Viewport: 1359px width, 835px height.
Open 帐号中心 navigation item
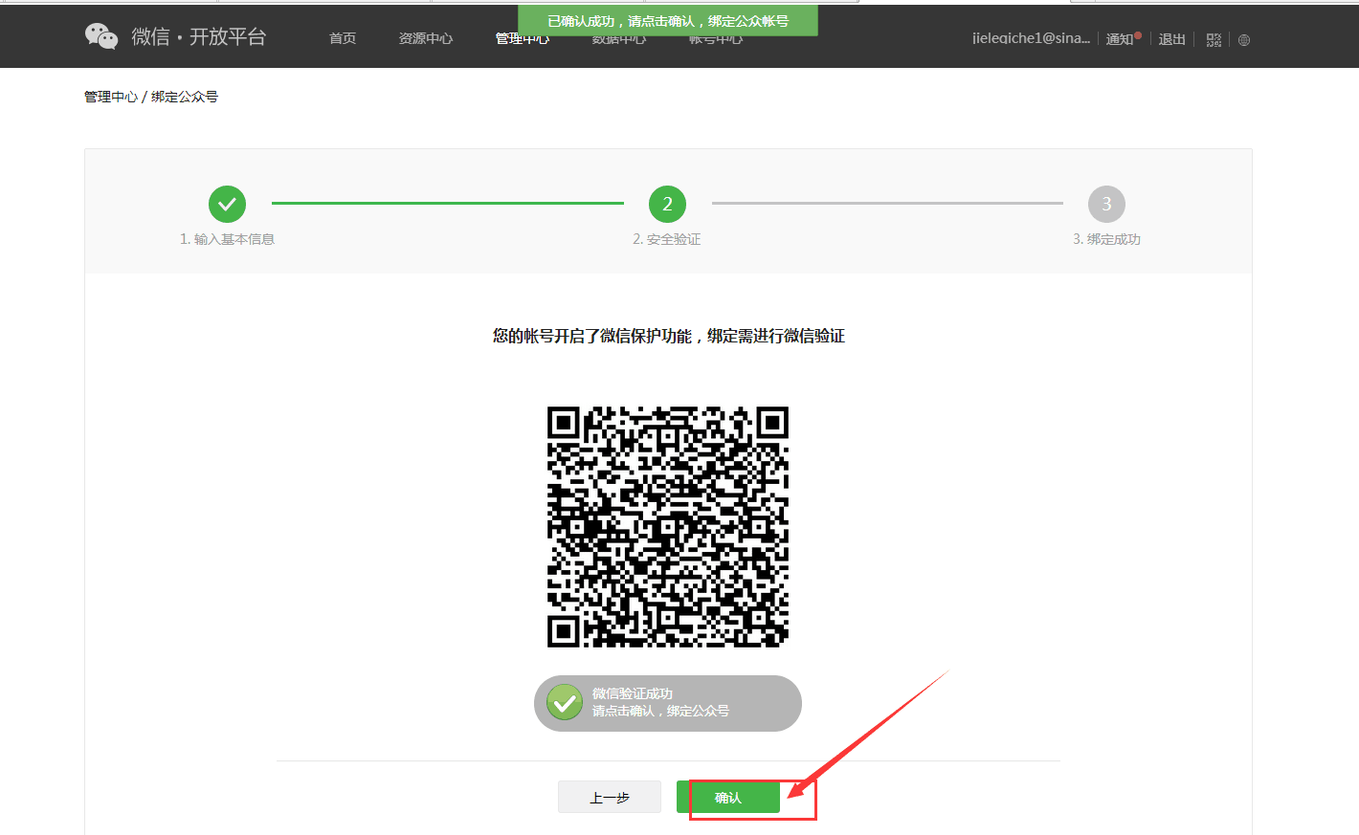[x=716, y=38]
